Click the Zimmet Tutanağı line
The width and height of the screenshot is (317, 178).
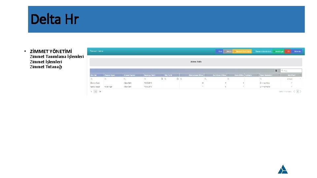point(46,67)
